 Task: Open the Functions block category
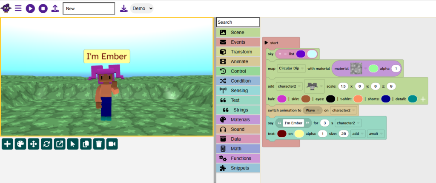tap(238, 158)
